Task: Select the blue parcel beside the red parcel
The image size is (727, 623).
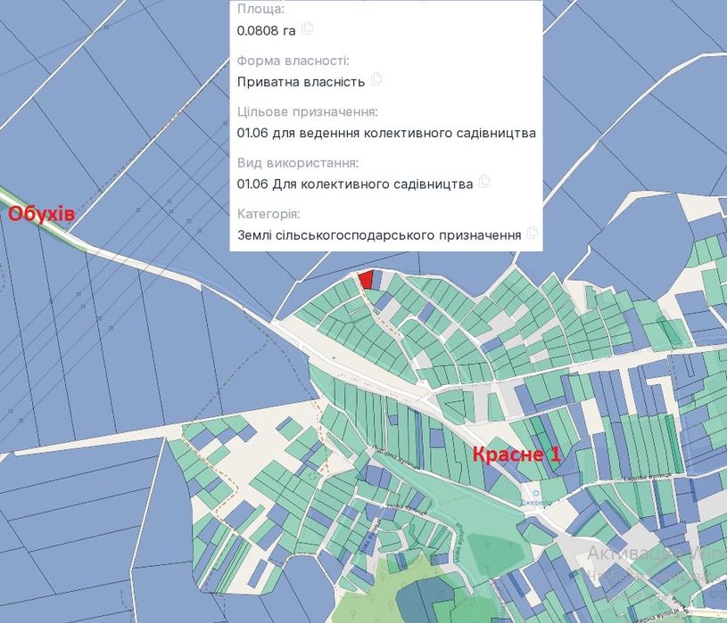Action: [378, 281]
